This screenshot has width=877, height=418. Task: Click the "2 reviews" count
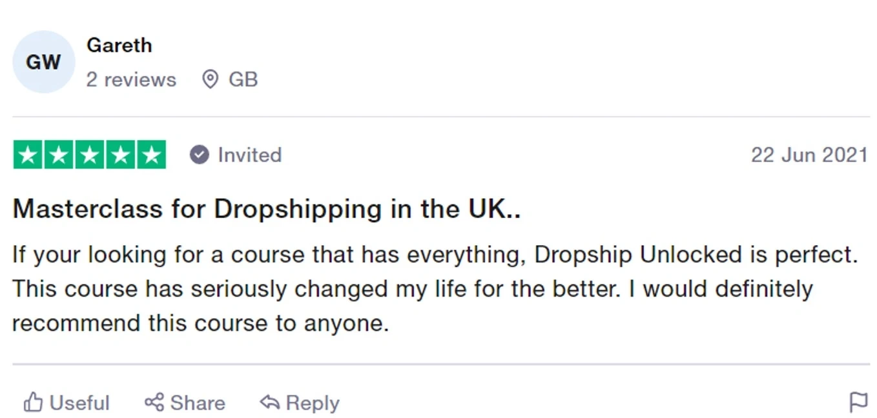131,79
